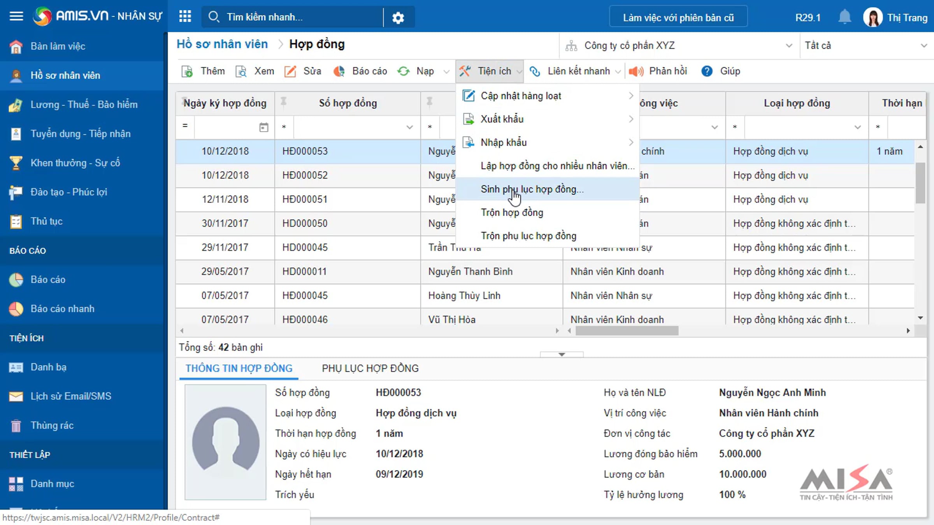
Task: Open the hamburger navigation menu
Action: click(x=16, y=16)
